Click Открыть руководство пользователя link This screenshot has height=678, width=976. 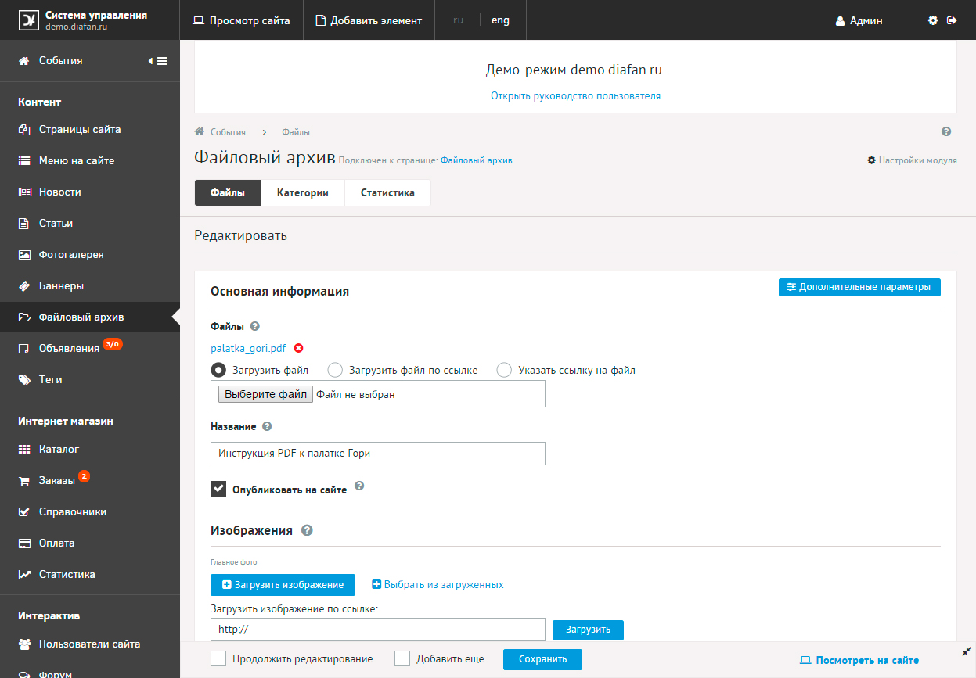point(575,96)
